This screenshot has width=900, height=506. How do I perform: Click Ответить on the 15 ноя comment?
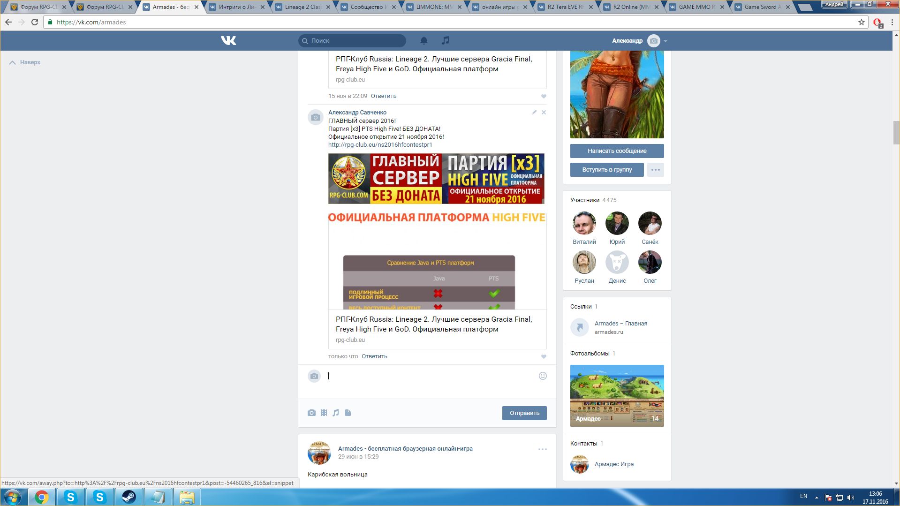(384, 96)
